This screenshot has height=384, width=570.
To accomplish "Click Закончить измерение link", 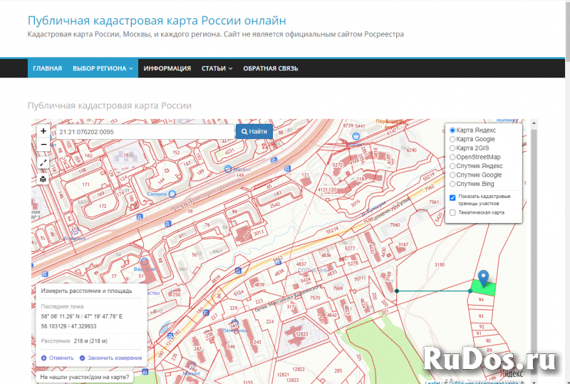I will point(115,358).
